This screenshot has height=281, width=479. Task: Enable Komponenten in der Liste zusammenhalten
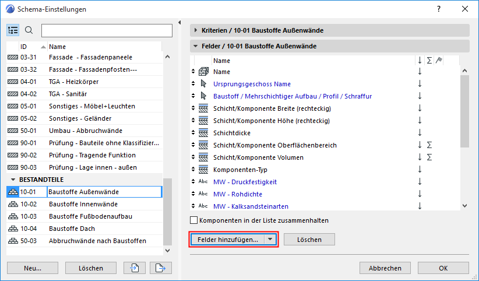pyautogui.click(x=194, y=220)
